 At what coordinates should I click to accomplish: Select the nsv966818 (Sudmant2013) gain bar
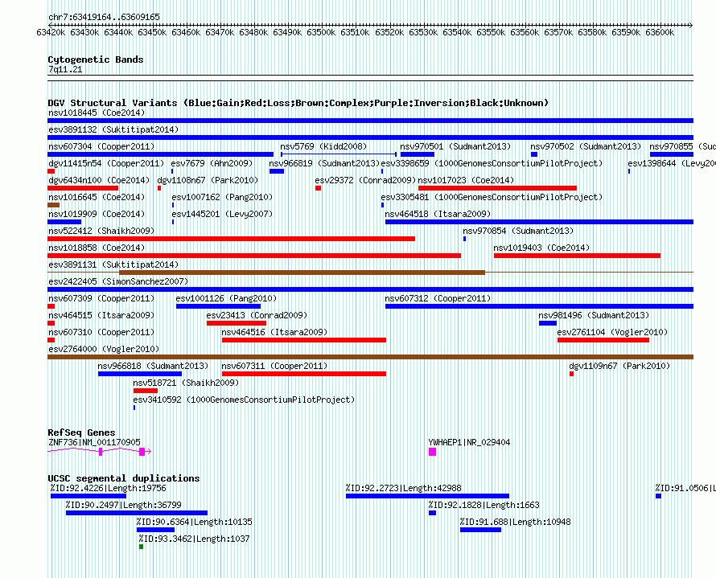pyautogui.click(x=140, y=374)
